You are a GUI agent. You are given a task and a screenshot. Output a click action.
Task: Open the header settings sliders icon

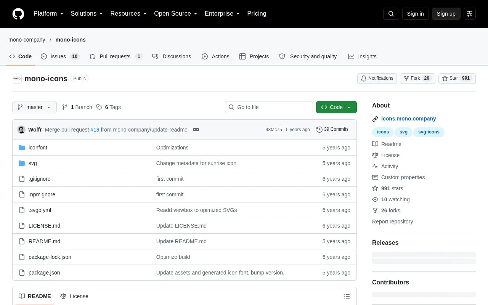[470, 14]
